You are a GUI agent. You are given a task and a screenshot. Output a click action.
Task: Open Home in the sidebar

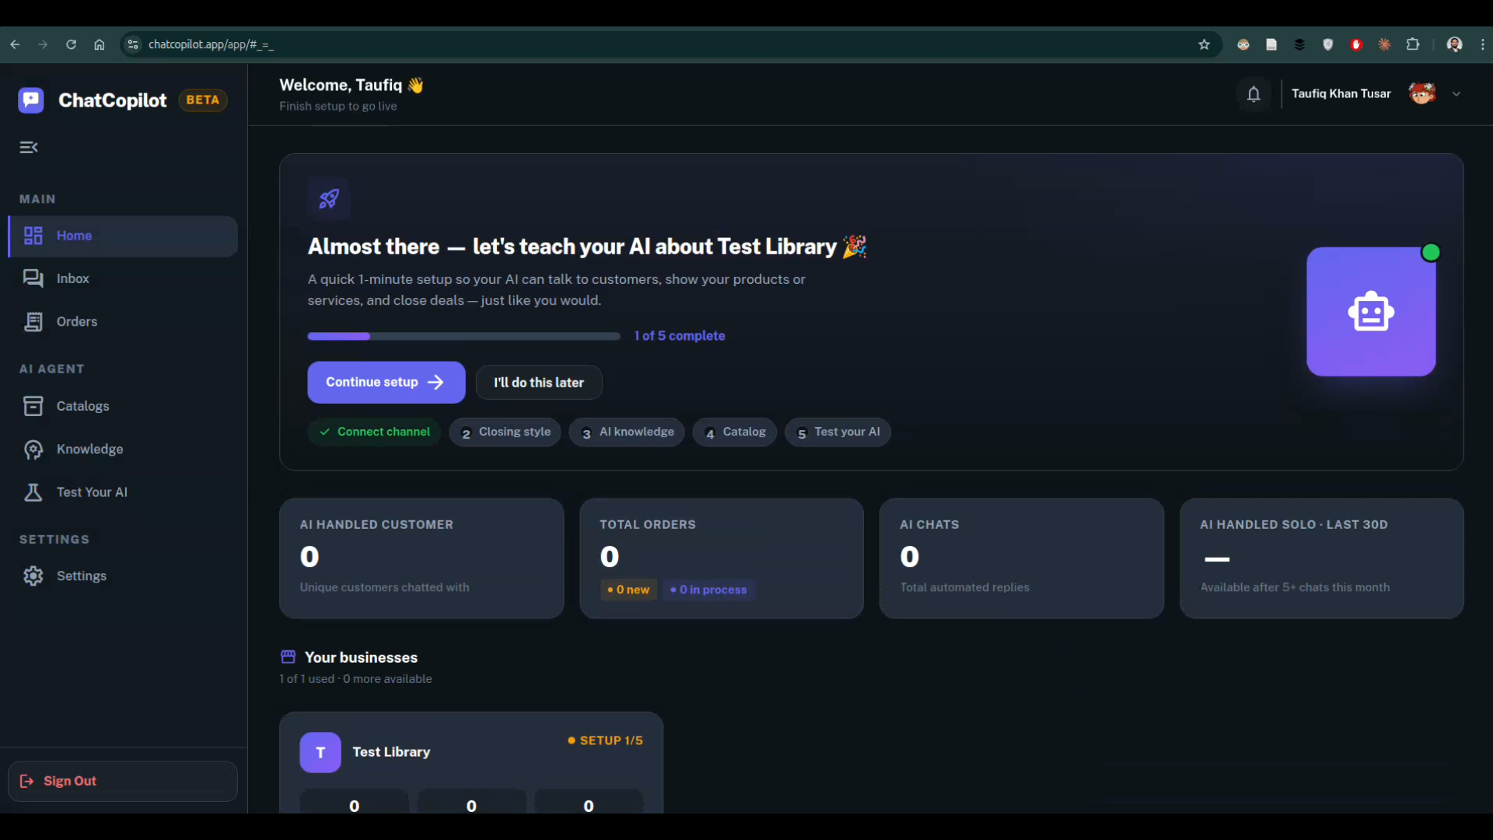pos(123,236)
